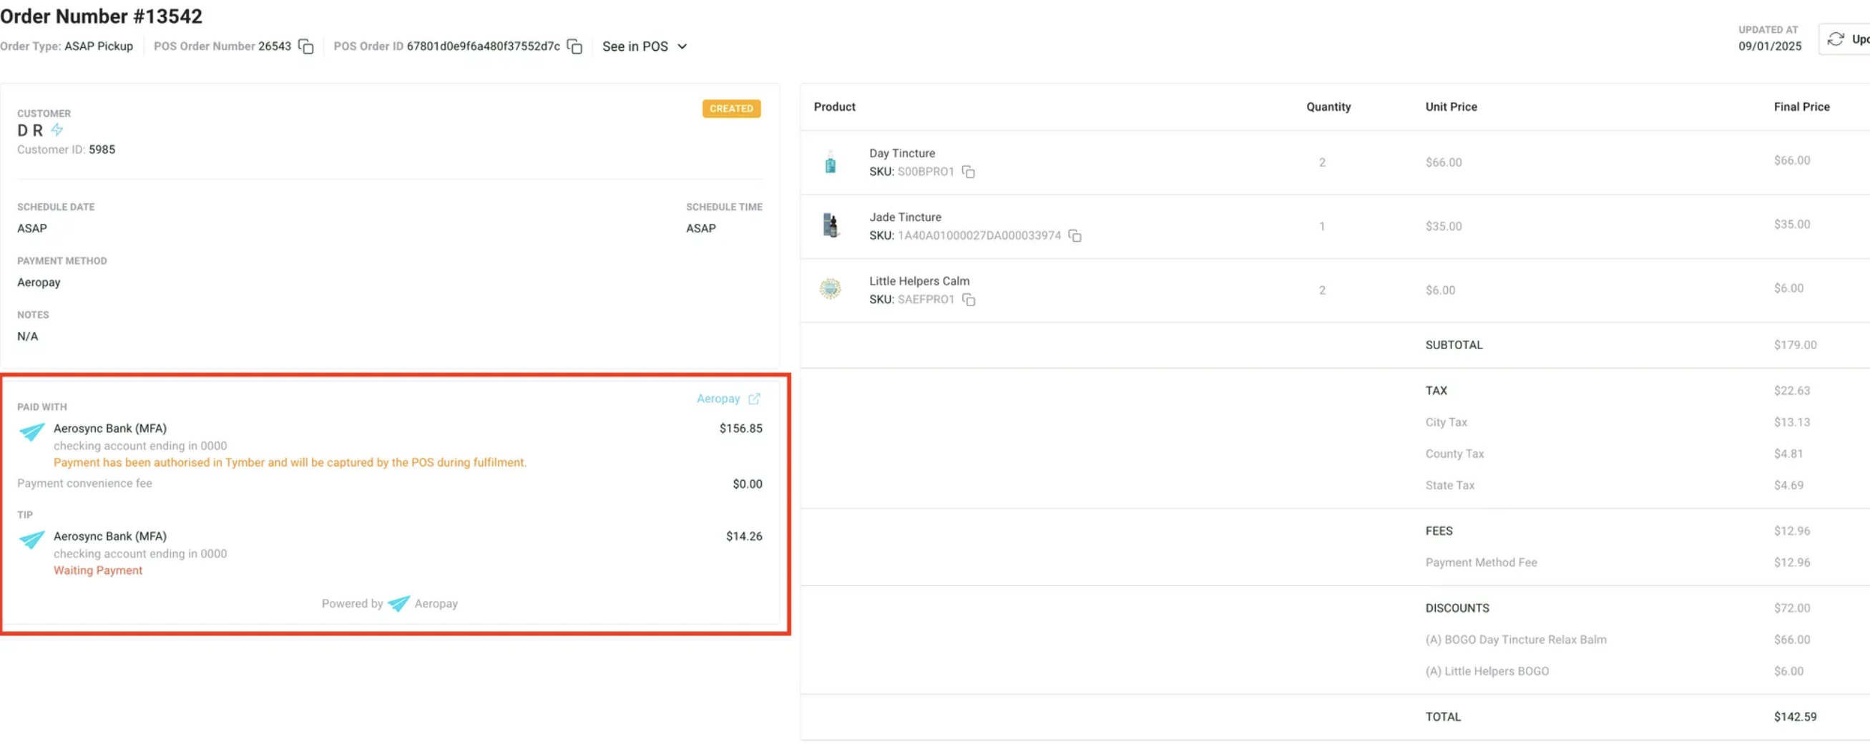Click the Unit Price column header
1870x752 pixels.
coord(1451,107)
